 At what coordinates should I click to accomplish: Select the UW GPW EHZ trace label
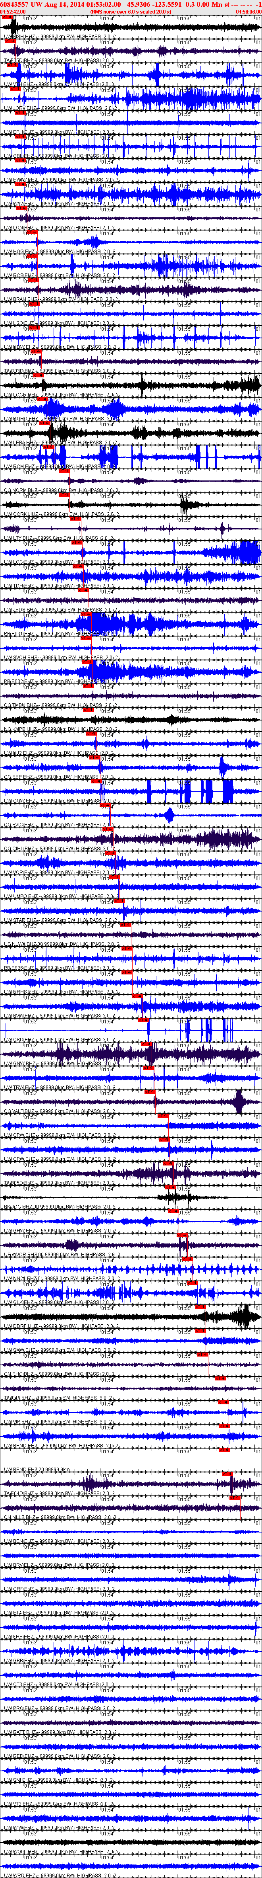pos(59,1159)
